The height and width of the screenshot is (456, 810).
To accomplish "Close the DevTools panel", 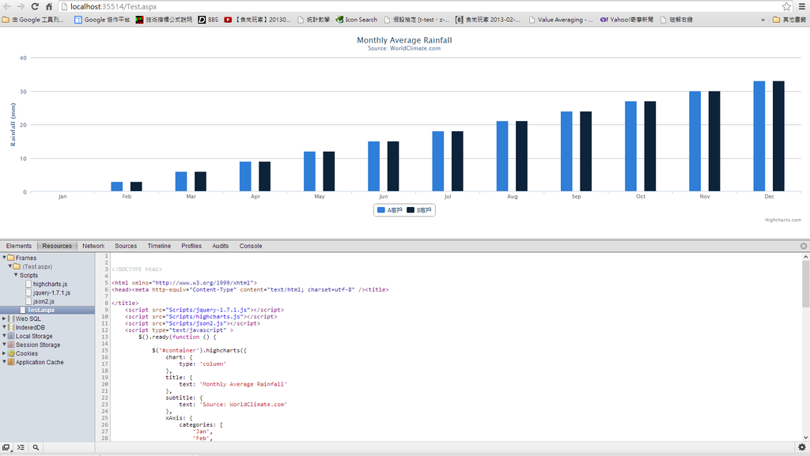I will (804, 246).
